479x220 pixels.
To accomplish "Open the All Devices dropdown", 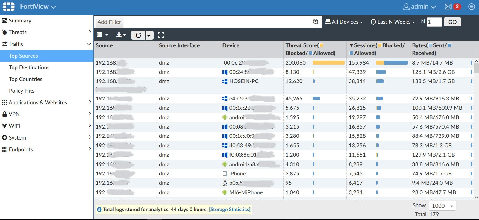I will 344,22.
